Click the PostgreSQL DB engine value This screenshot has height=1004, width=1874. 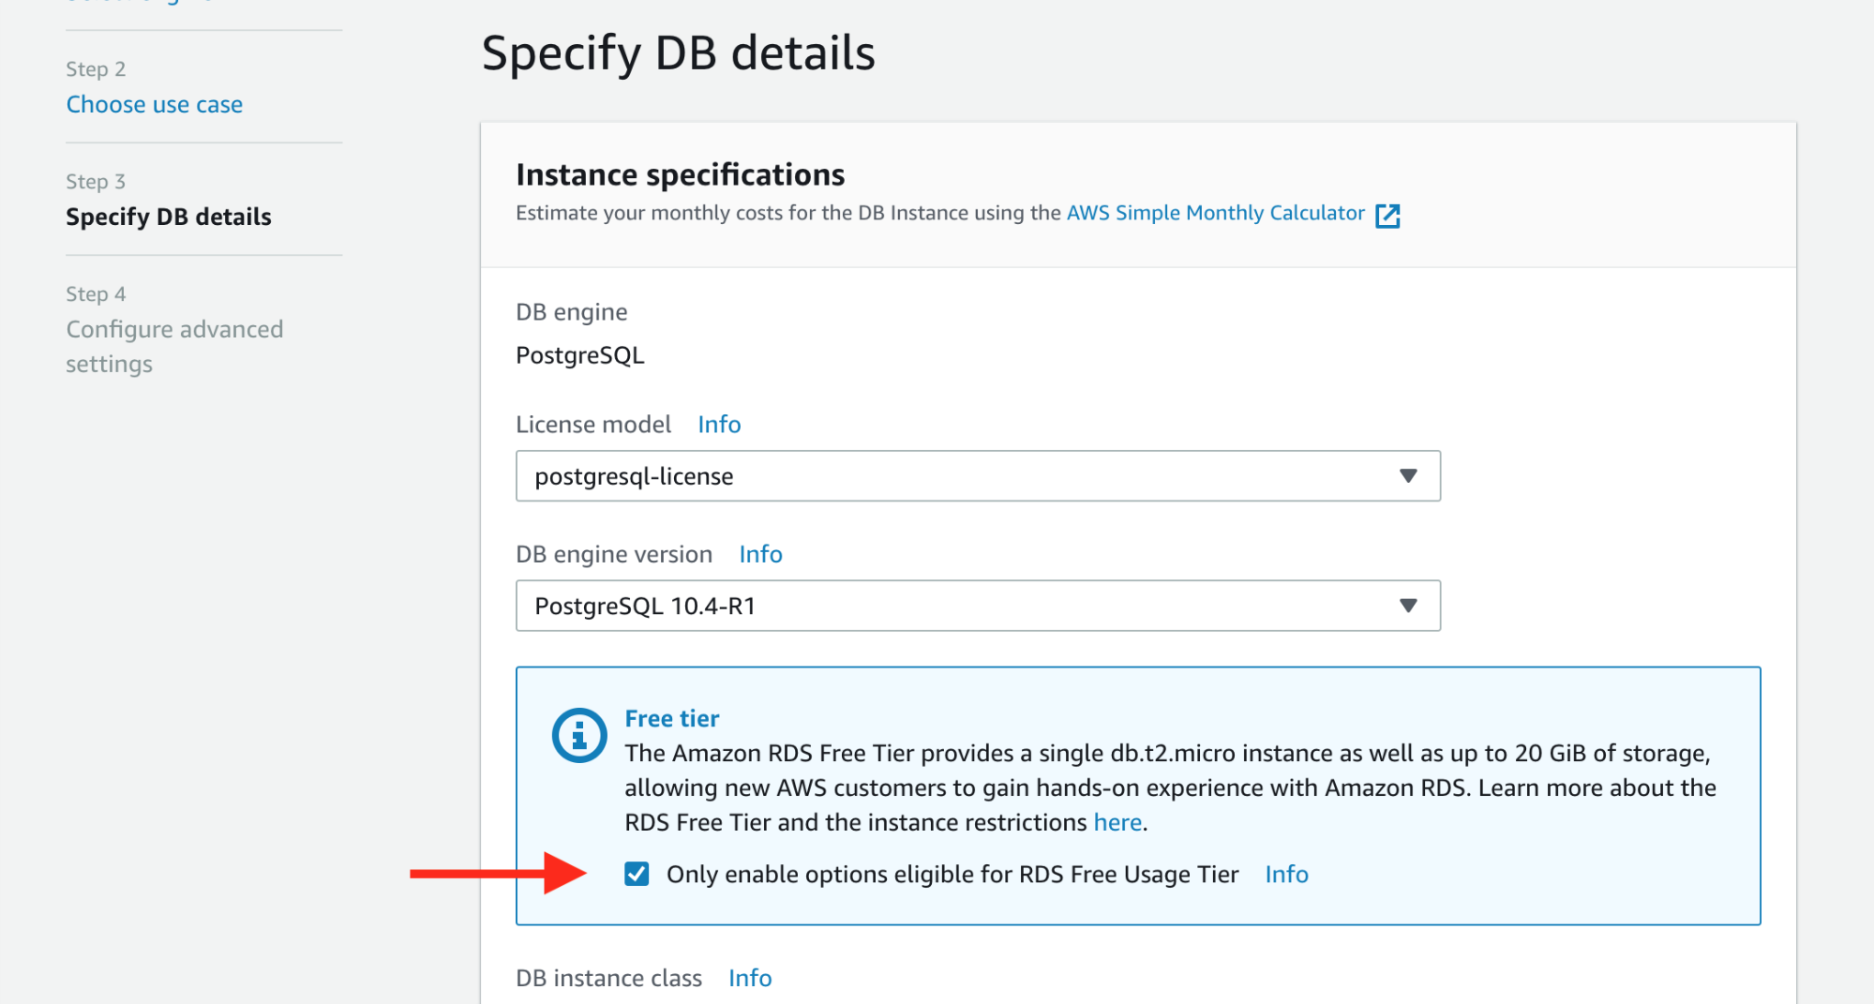point(580,355)
